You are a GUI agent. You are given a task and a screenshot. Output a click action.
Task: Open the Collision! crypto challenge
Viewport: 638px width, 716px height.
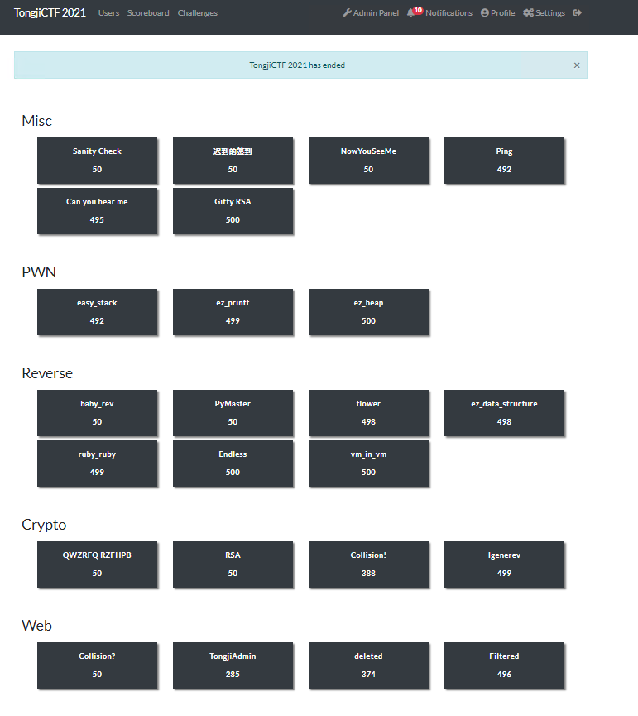click(x=369, y=565)
